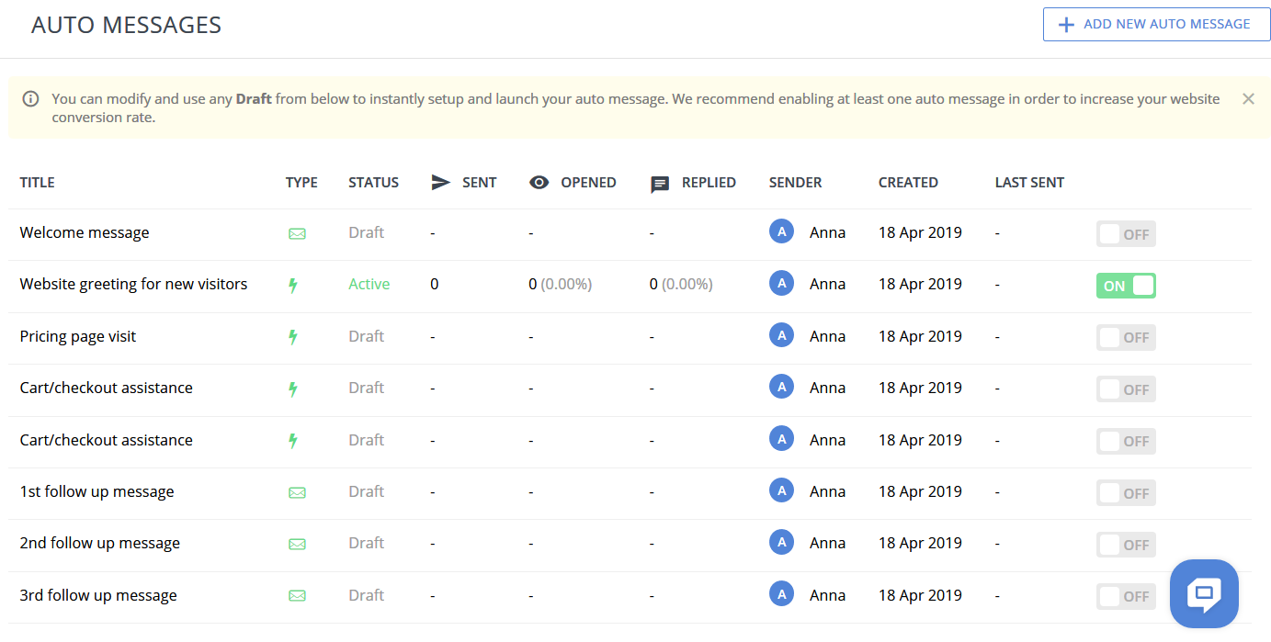The height and width of the screenshot is (642, 1271).
Task: Sort by the Sent column header
Action: [x=478, y=183]
